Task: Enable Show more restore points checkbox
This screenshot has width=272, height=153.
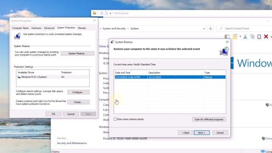Action: (115, 119)
